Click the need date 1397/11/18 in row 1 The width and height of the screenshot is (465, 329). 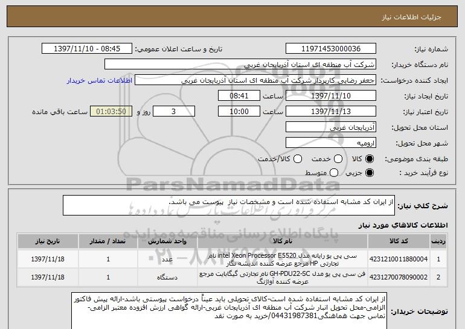pyautogui.click(x=48, y=259)
